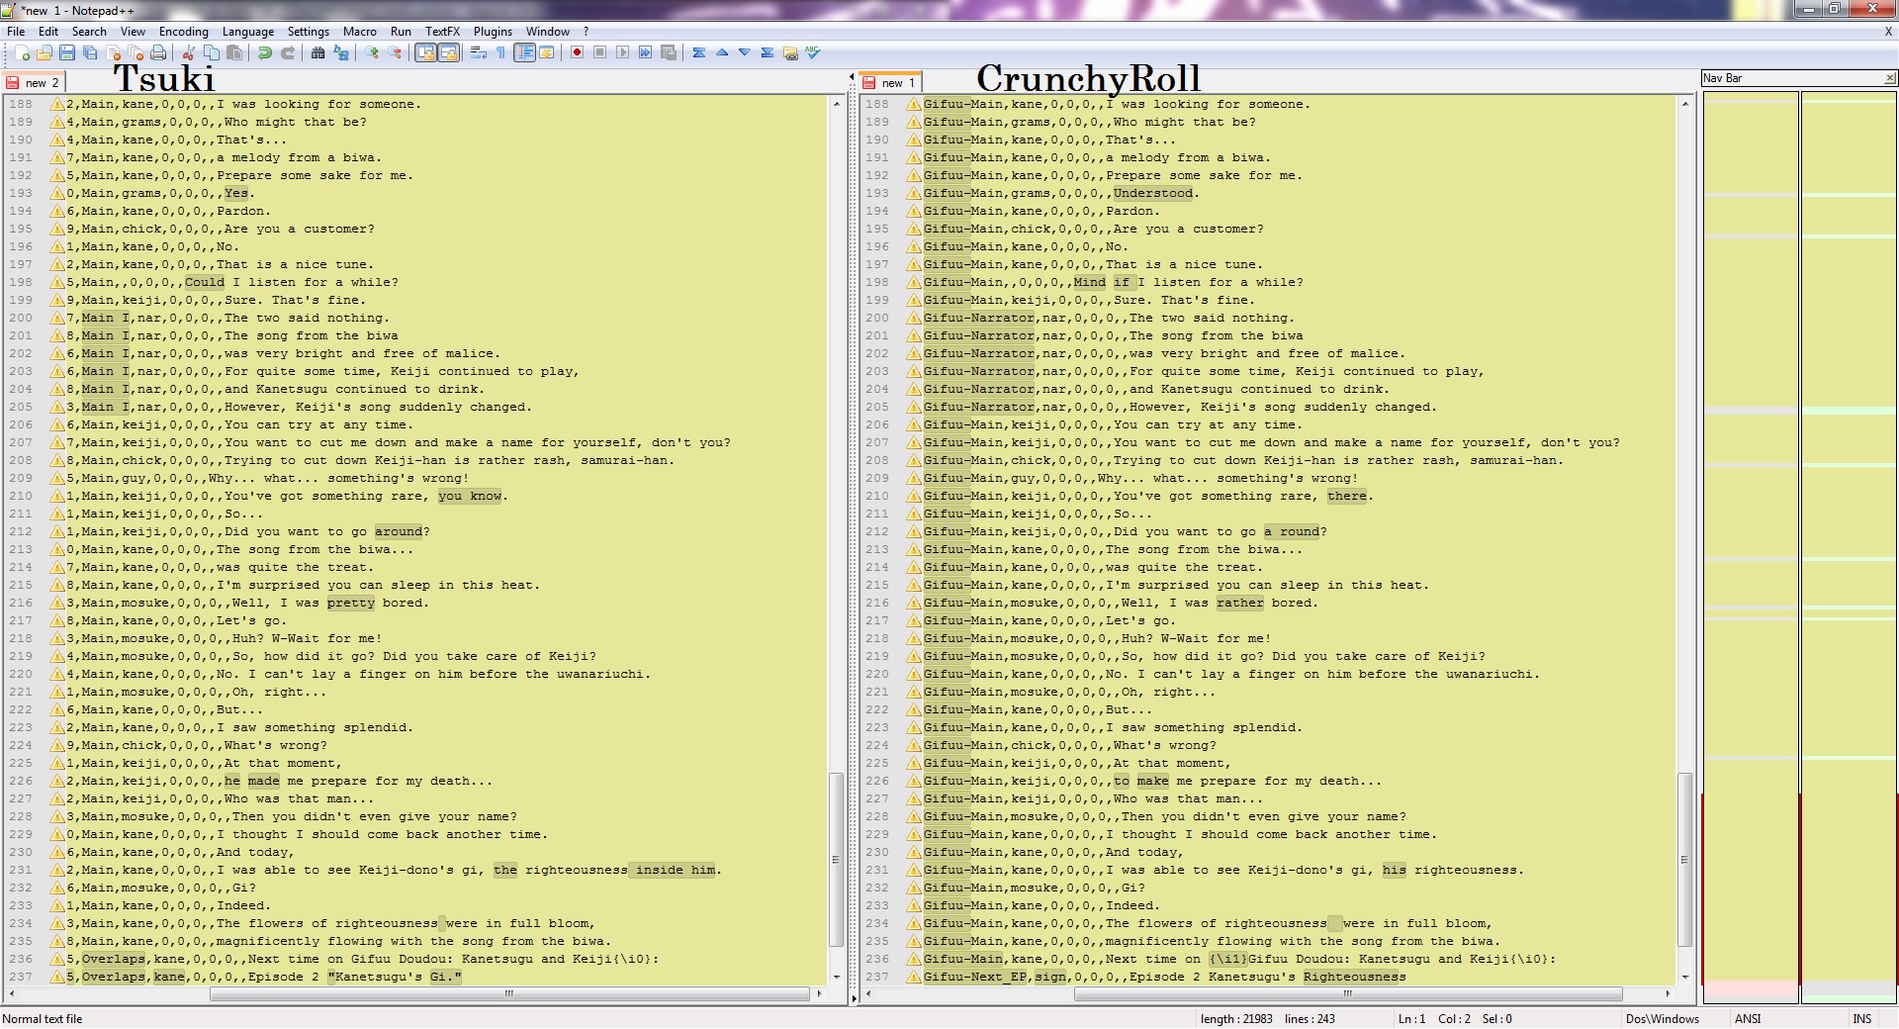The image size is (1899, 1029).
Task: Select the 'new 2' document tab
Action: click(33, 83)
